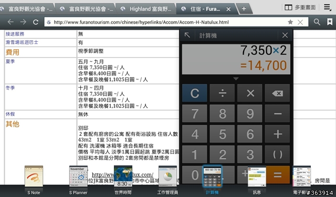Go forward with the browser forward arrow
This screenshot has height=197, width=336.
click(23, 22)
